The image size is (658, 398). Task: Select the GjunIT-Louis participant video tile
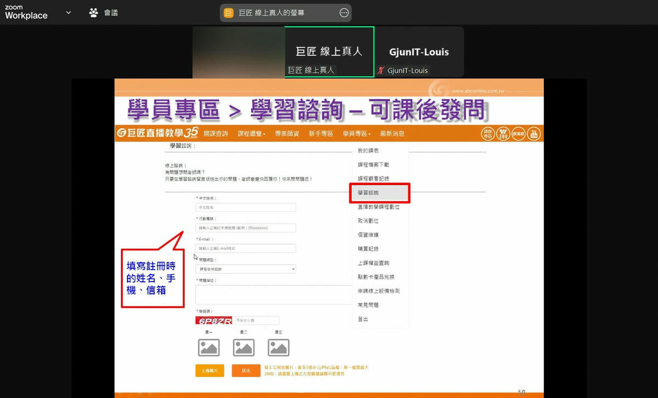(x=419, y=52)
